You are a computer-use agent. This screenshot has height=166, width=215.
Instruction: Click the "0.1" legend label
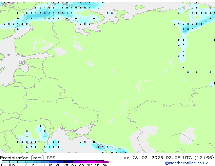point(4,165)
